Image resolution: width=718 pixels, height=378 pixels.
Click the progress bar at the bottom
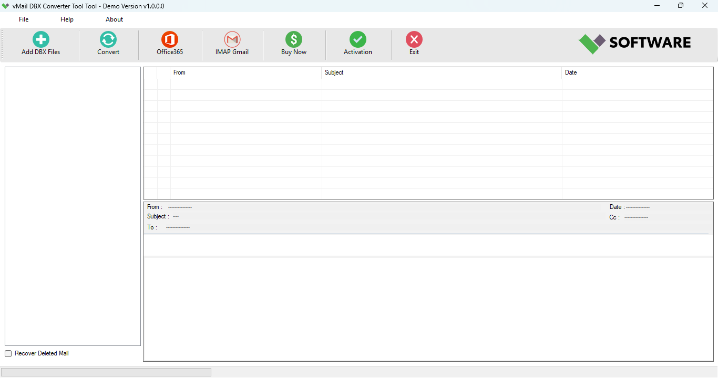(x=106, y=372)
